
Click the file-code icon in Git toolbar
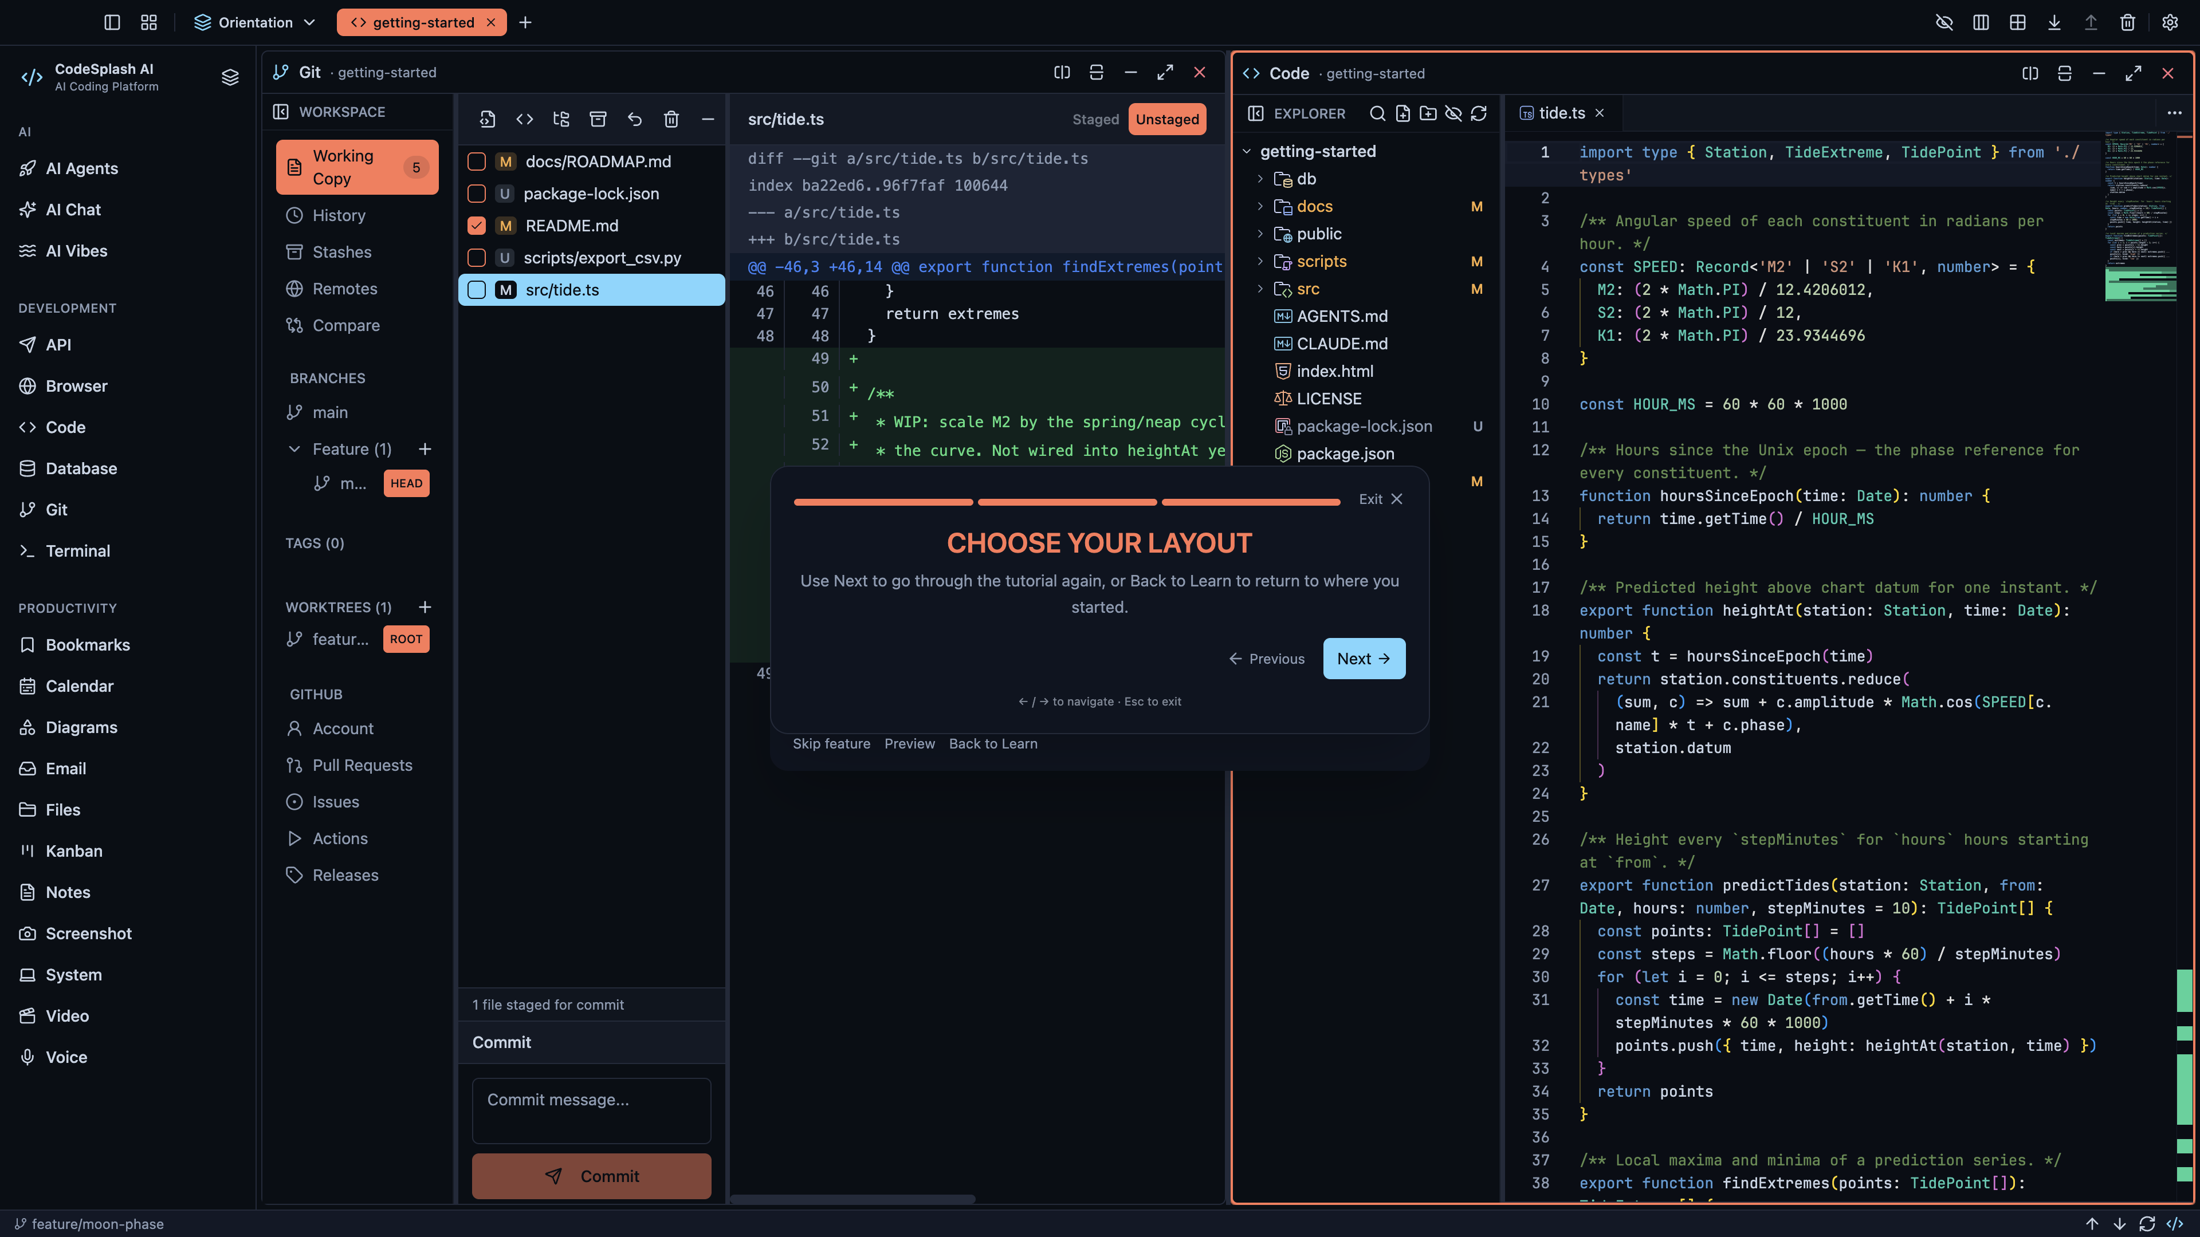[488, 120]
